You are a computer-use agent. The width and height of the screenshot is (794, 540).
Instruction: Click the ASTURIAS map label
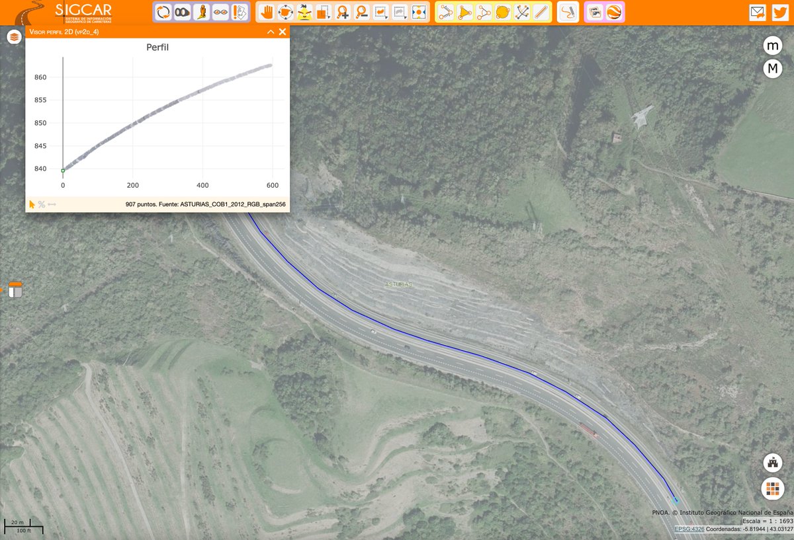(x=399, y=284)
